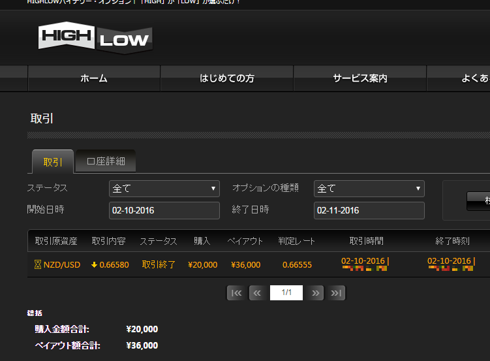The image size is (490, 361).
Task: Click the ステータス column header in table
Action: (158, 241)
